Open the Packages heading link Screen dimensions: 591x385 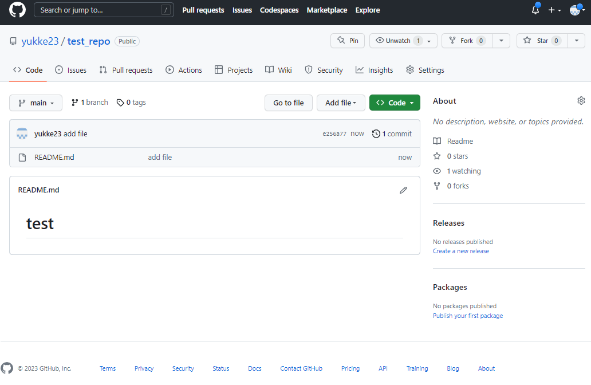[450, 288]
